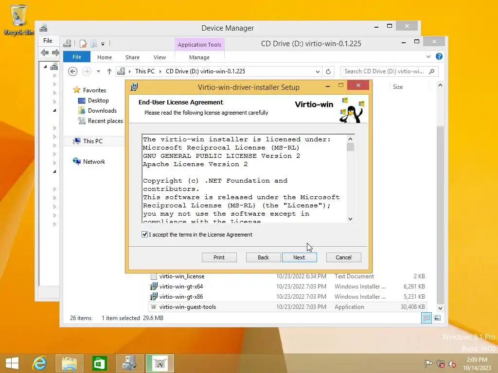This screenshot has width=498, height=373.
Task: Switch to details view layout
Action: coord(427,318)
